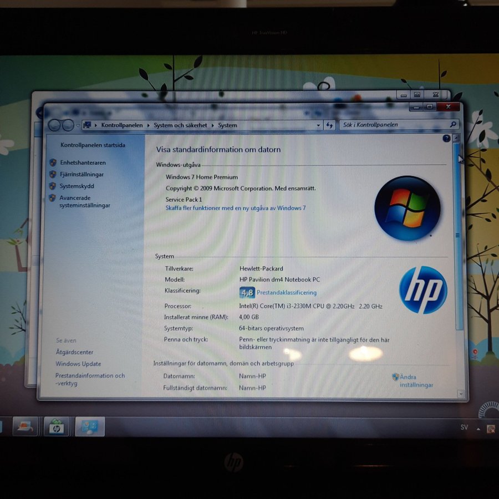The height and width of the screenshot is (499, 499).
Task: Click the Systemskydd shield icon
Action: pyautogui.click(x=53, y=186)
